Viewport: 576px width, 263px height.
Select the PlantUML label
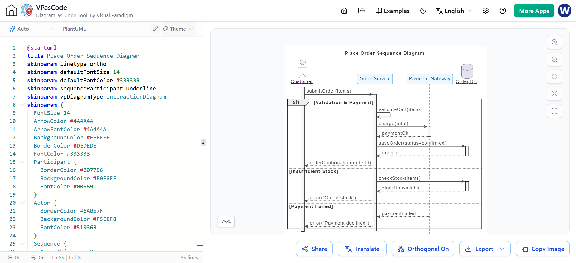75,29
